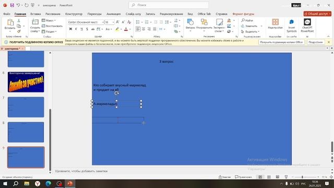Toggle text shadow (S)
The image size is (334, 188).
point(87,29)
